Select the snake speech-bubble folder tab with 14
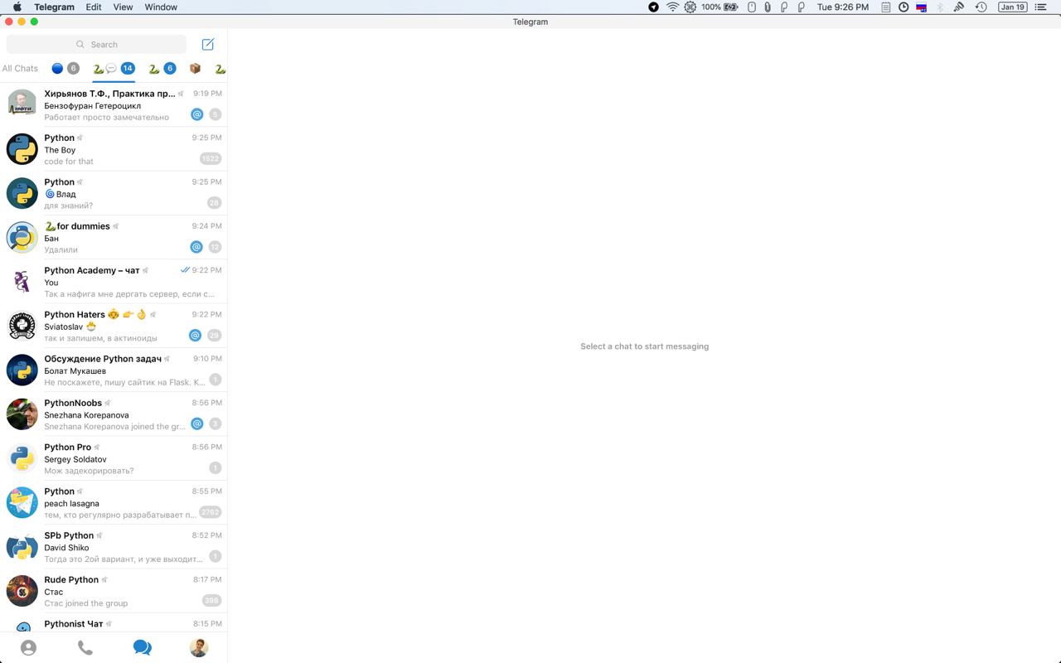Viewport: 1061px width, 663px height. point(114,69)
